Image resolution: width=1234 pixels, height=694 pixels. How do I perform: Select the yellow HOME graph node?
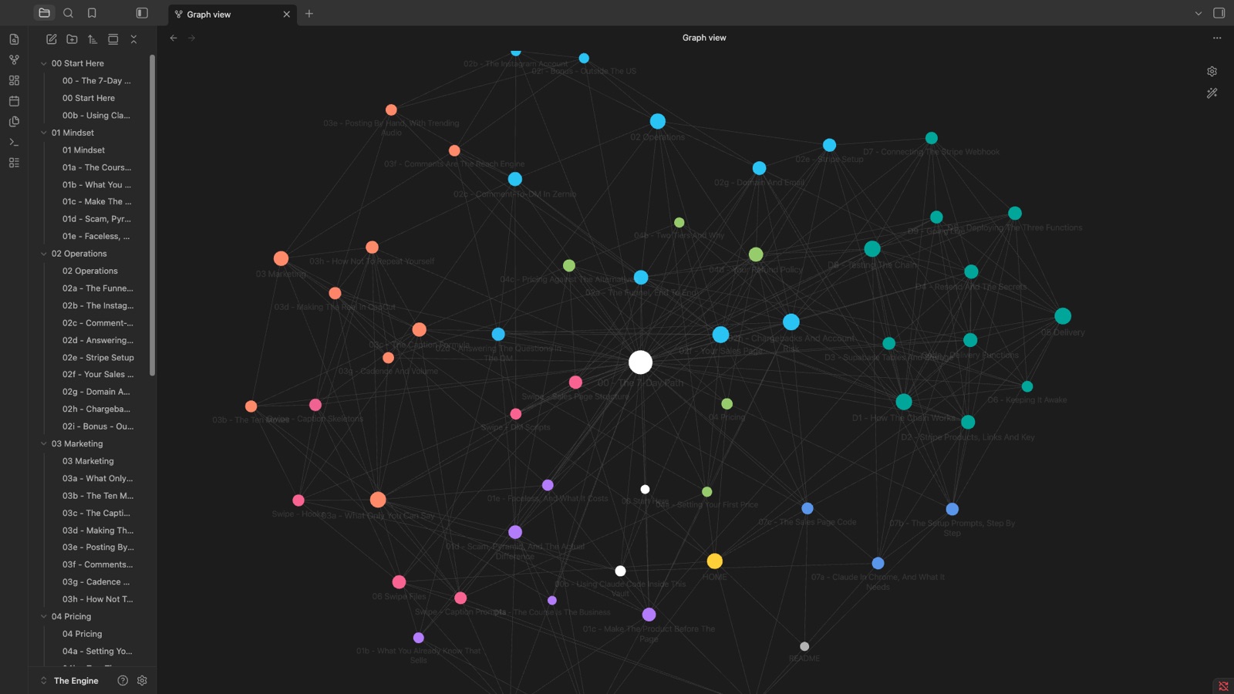pos(715,561)
